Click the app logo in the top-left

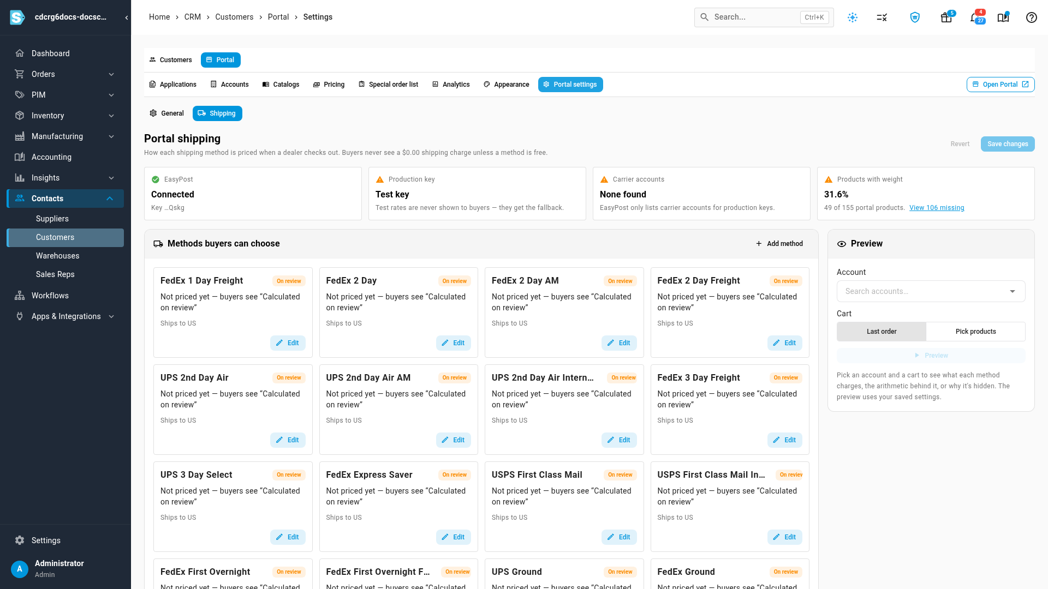(17, 17)
